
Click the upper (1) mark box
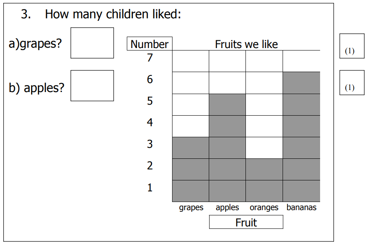[352, 46]
